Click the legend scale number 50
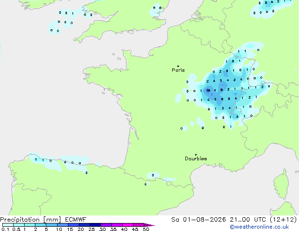The height and width of the screenshot is (231, 299). [x=146, y=229]
